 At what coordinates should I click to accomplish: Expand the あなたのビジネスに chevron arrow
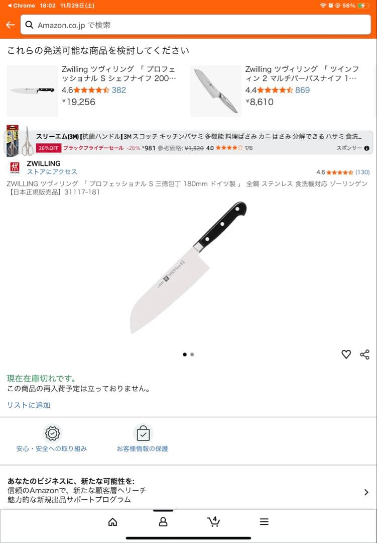coord(366,492)
